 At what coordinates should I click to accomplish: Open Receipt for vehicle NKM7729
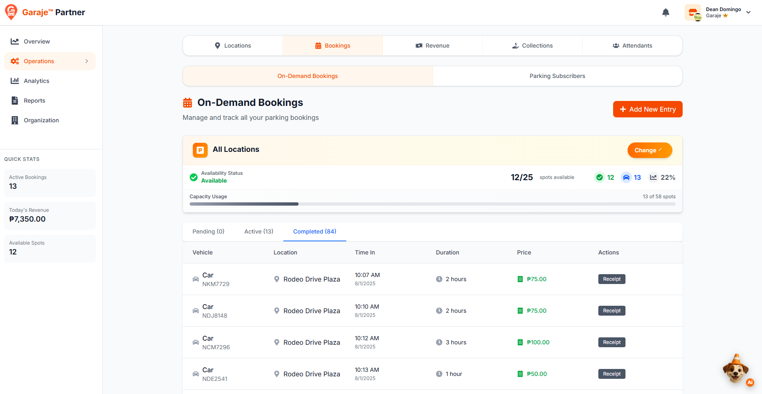tap(611, 279)
